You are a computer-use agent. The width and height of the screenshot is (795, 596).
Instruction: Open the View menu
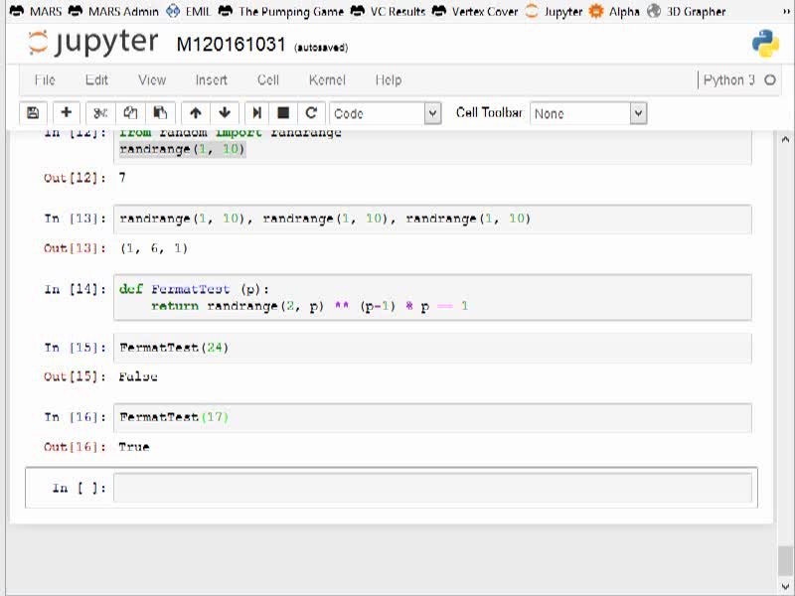point(152,80)
